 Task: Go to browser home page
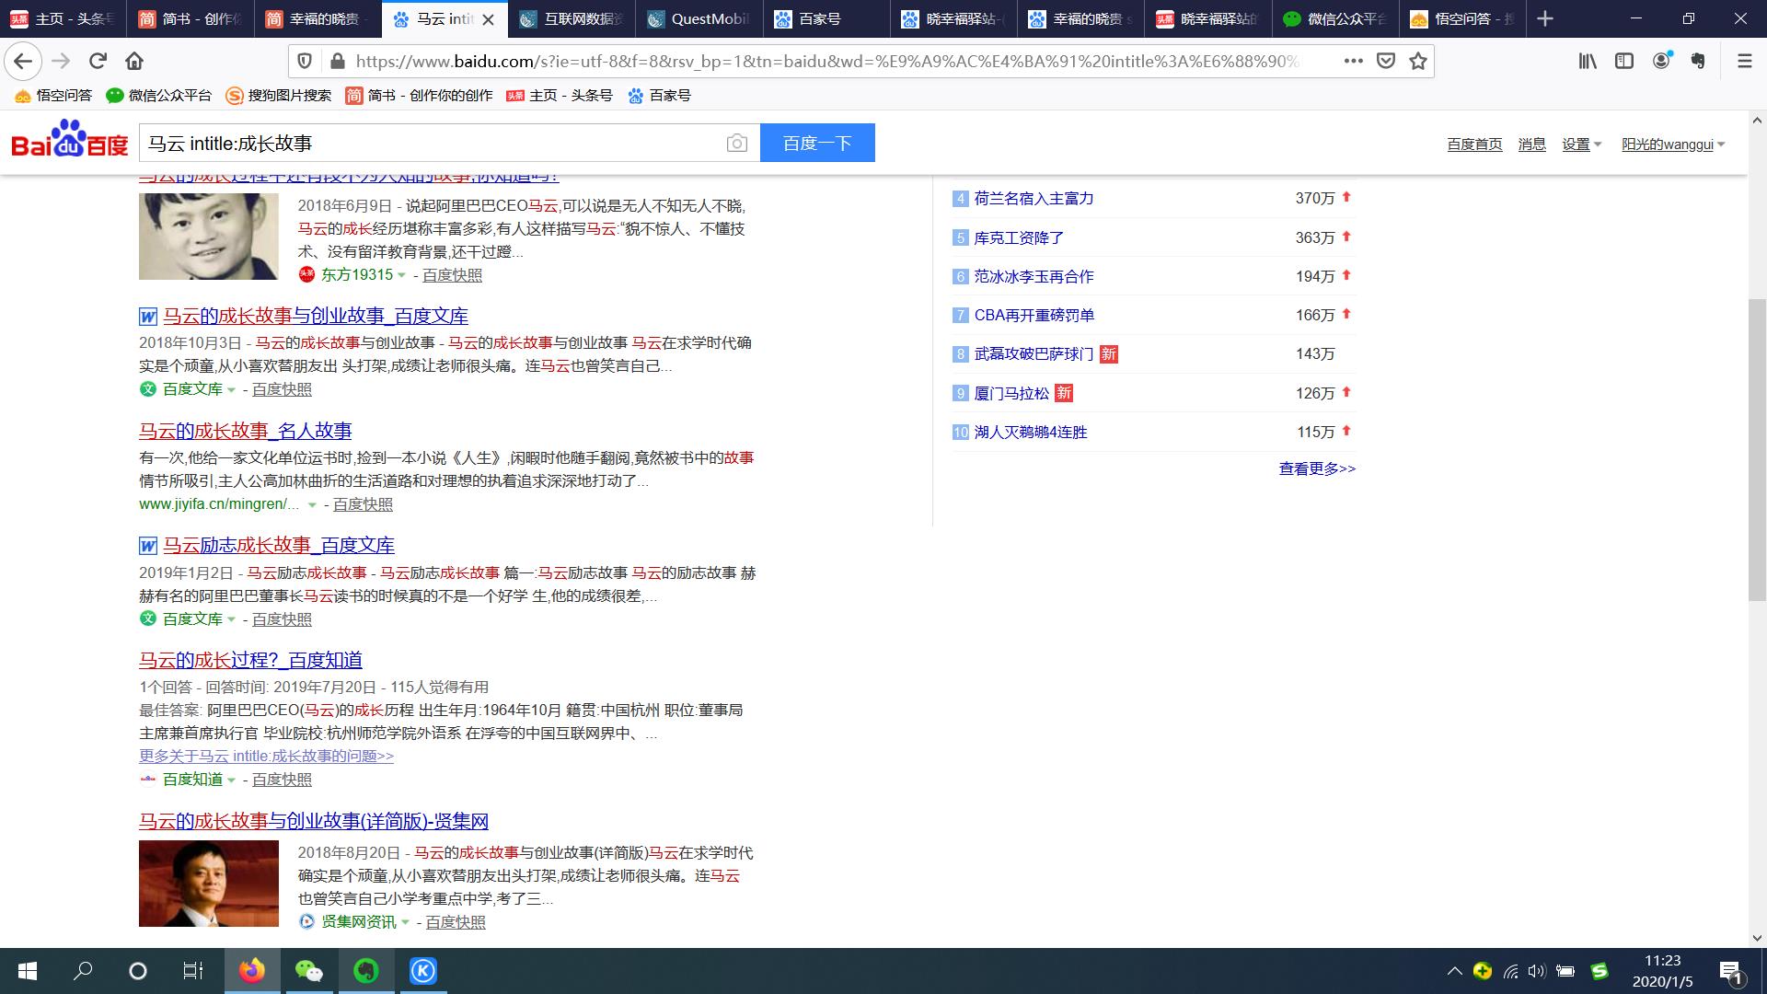[x=134, y=61]
